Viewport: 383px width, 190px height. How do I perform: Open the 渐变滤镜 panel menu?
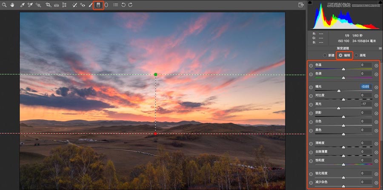(x=380, y=48)
